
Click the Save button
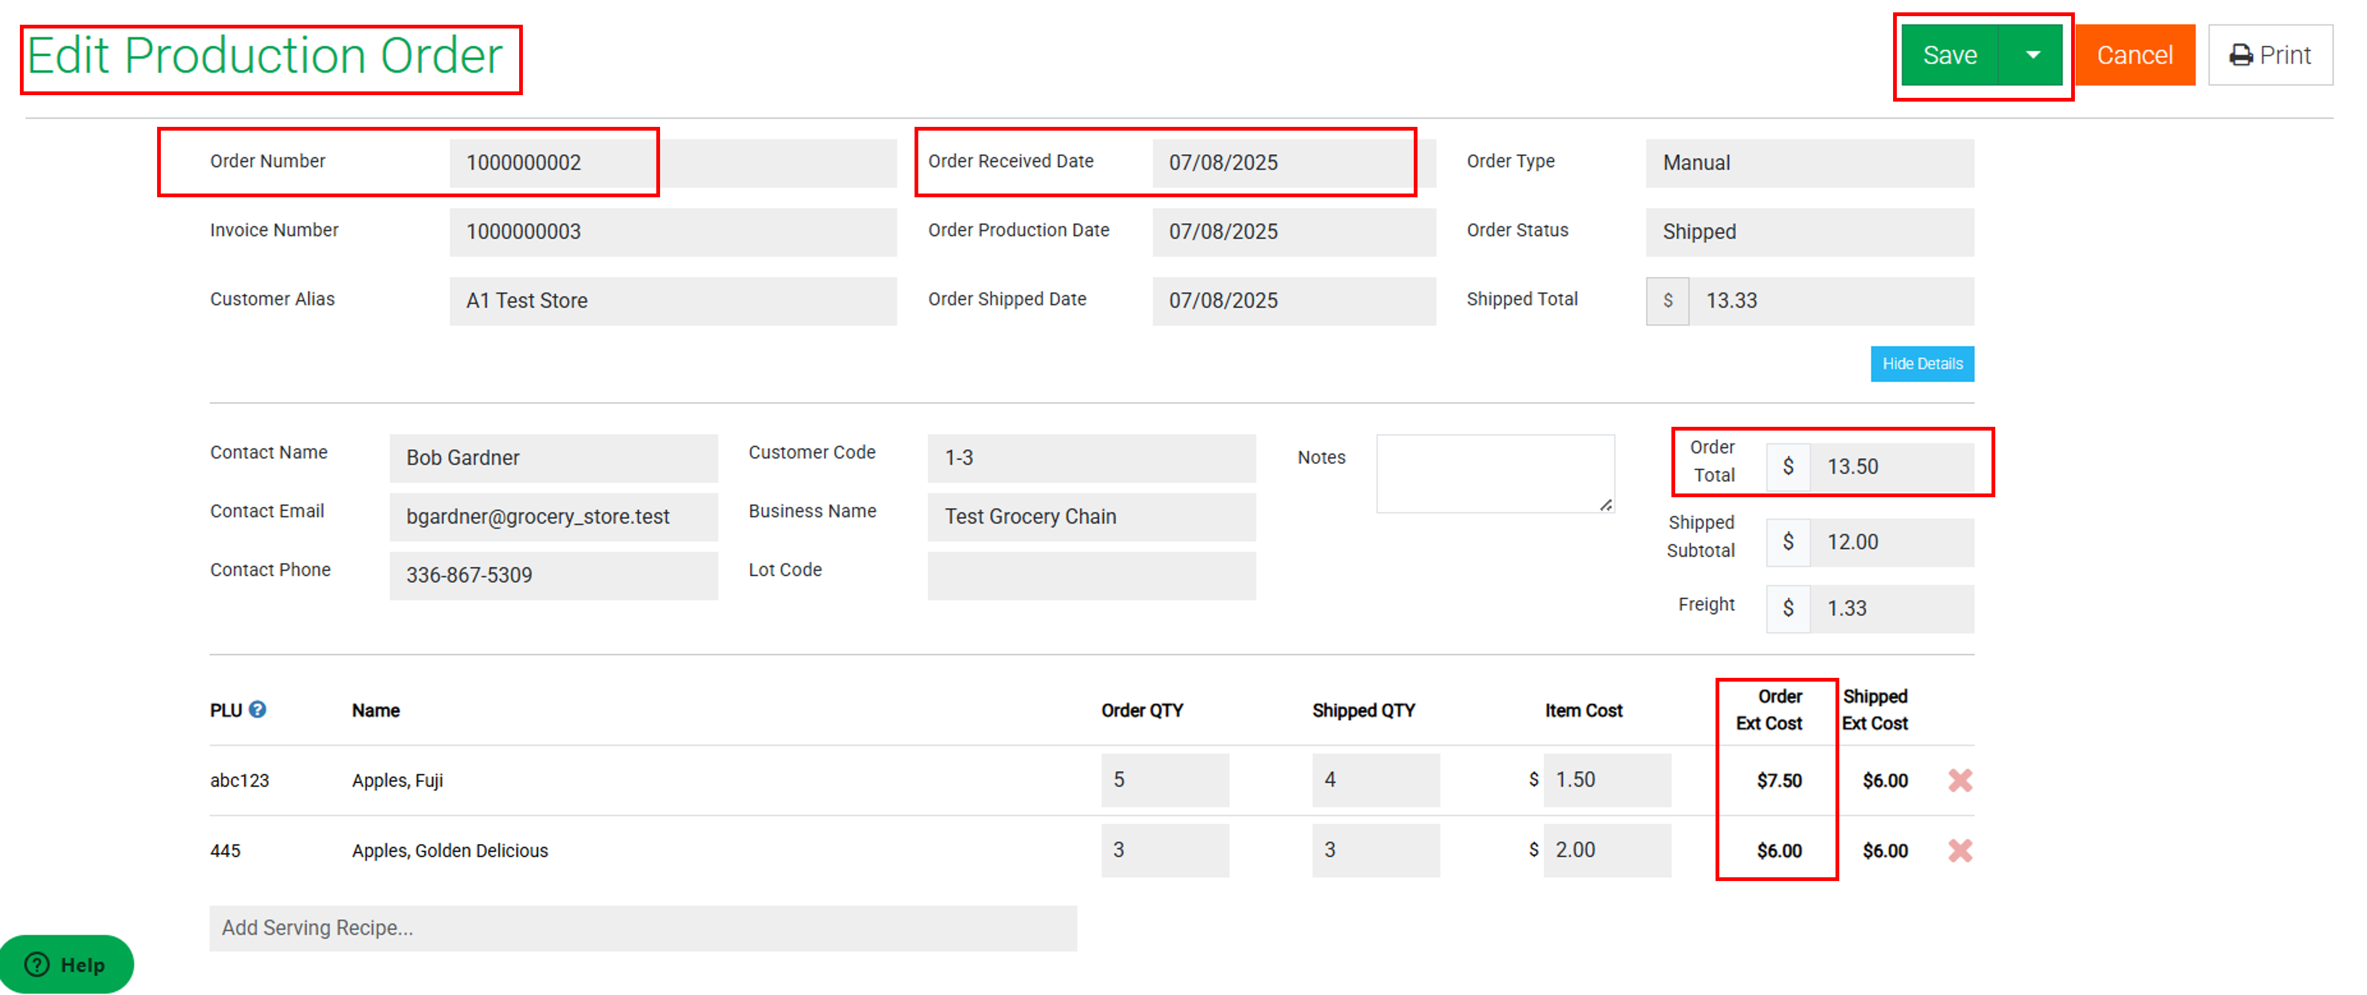pos(1950,55)
